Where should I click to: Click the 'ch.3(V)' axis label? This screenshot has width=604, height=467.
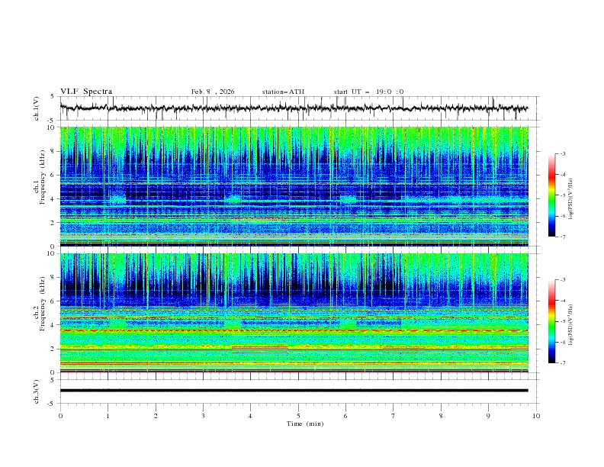click(37, 391)
